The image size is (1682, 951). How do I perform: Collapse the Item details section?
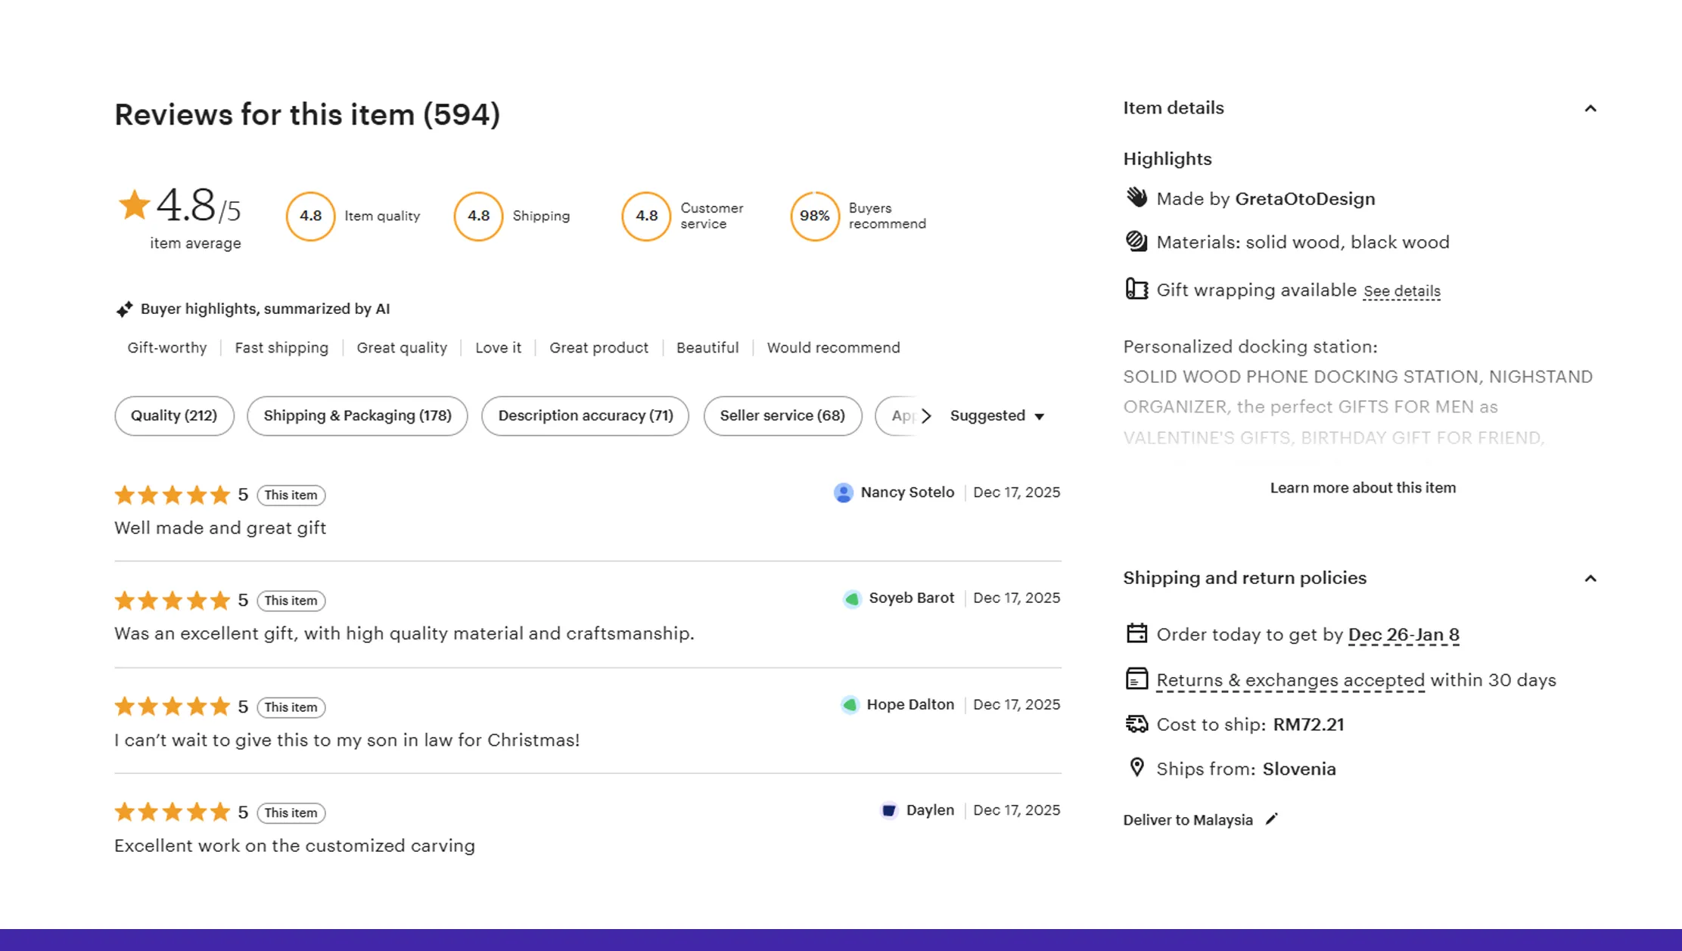pos(1590,109)
